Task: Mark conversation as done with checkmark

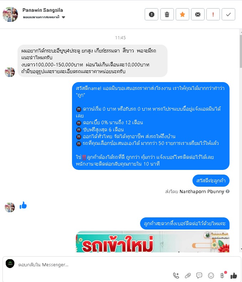Action: [x=228, y=14]
